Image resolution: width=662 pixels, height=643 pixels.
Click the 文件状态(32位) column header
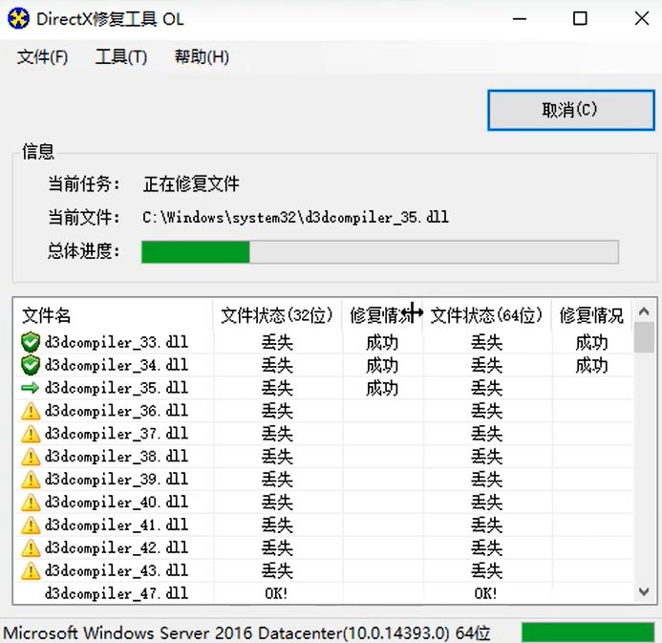pyautogui.click(x=277, y=315)
